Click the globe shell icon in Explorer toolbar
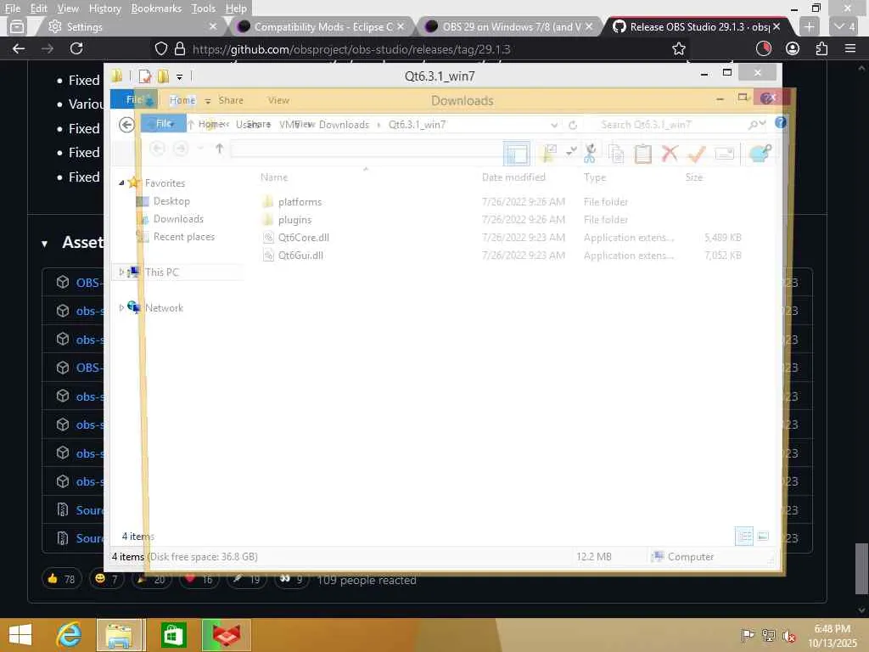Image resolution: width=869 pixels, height=652 pixels. click(x=760, y=153)
